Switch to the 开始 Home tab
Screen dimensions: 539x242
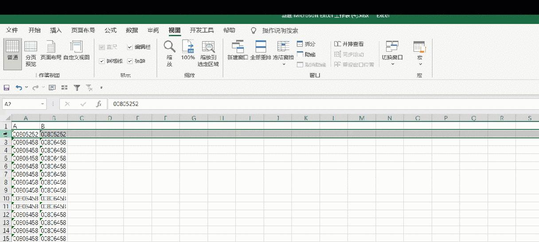click(35, 30)
